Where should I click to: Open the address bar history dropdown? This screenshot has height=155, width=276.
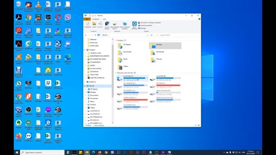147,35
